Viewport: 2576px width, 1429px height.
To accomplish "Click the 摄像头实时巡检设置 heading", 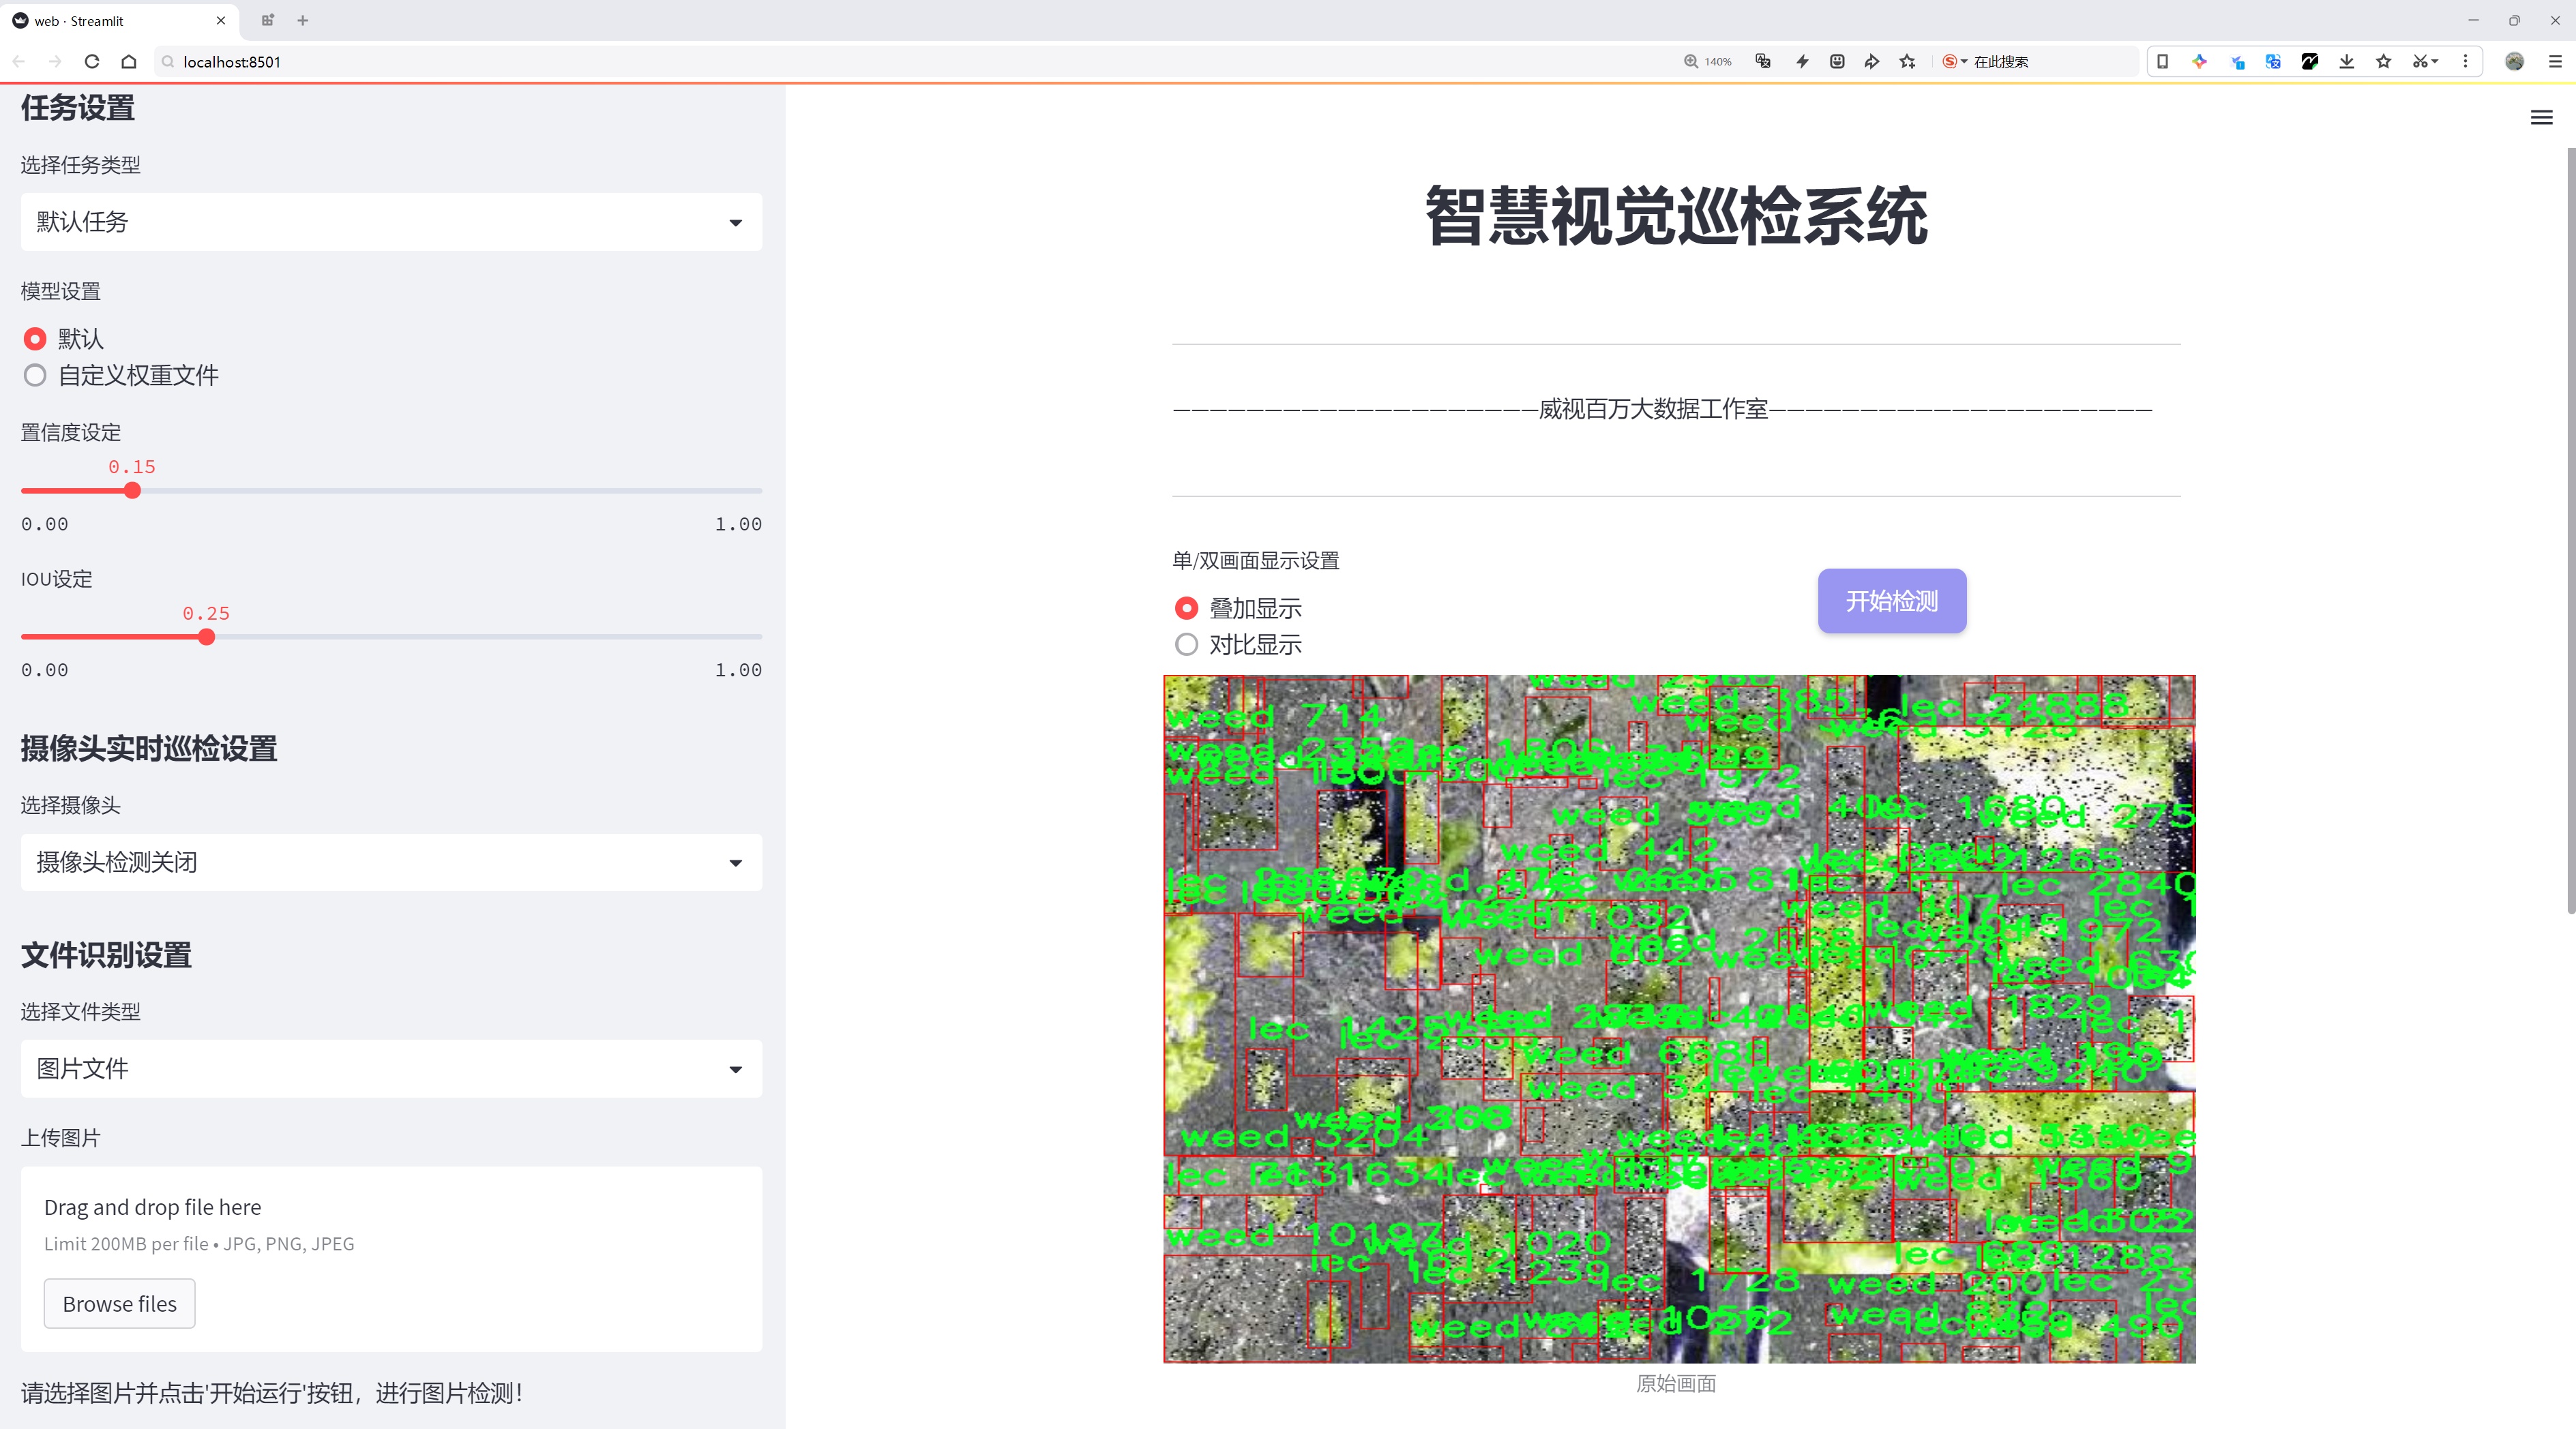I will 149,749.
